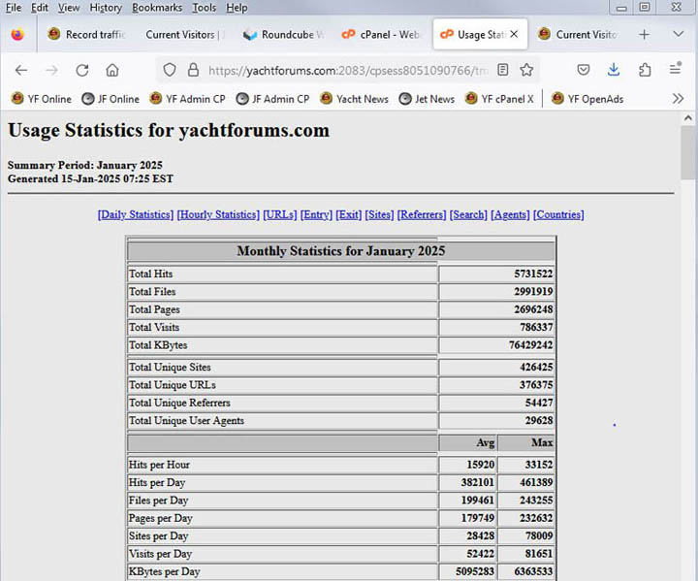Open Jet News bookmark

click(x=427, y=99)
